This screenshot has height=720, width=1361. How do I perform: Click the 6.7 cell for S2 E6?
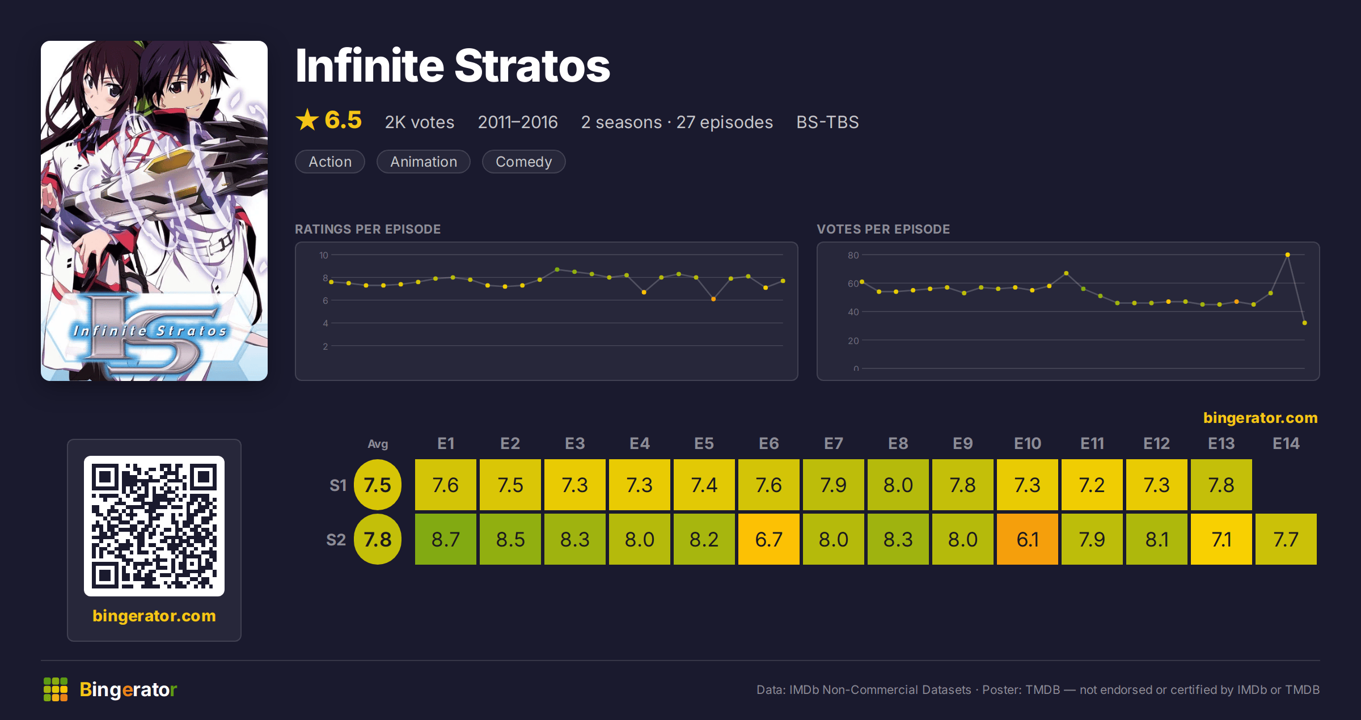tap(769, 539)
